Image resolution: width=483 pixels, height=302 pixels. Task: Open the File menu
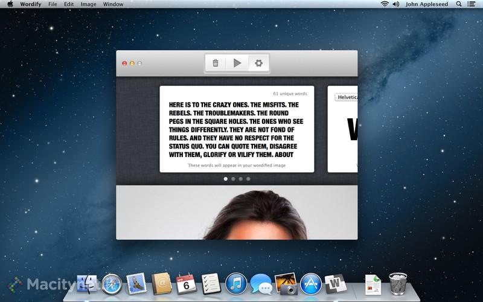click(x=53, y=4)
